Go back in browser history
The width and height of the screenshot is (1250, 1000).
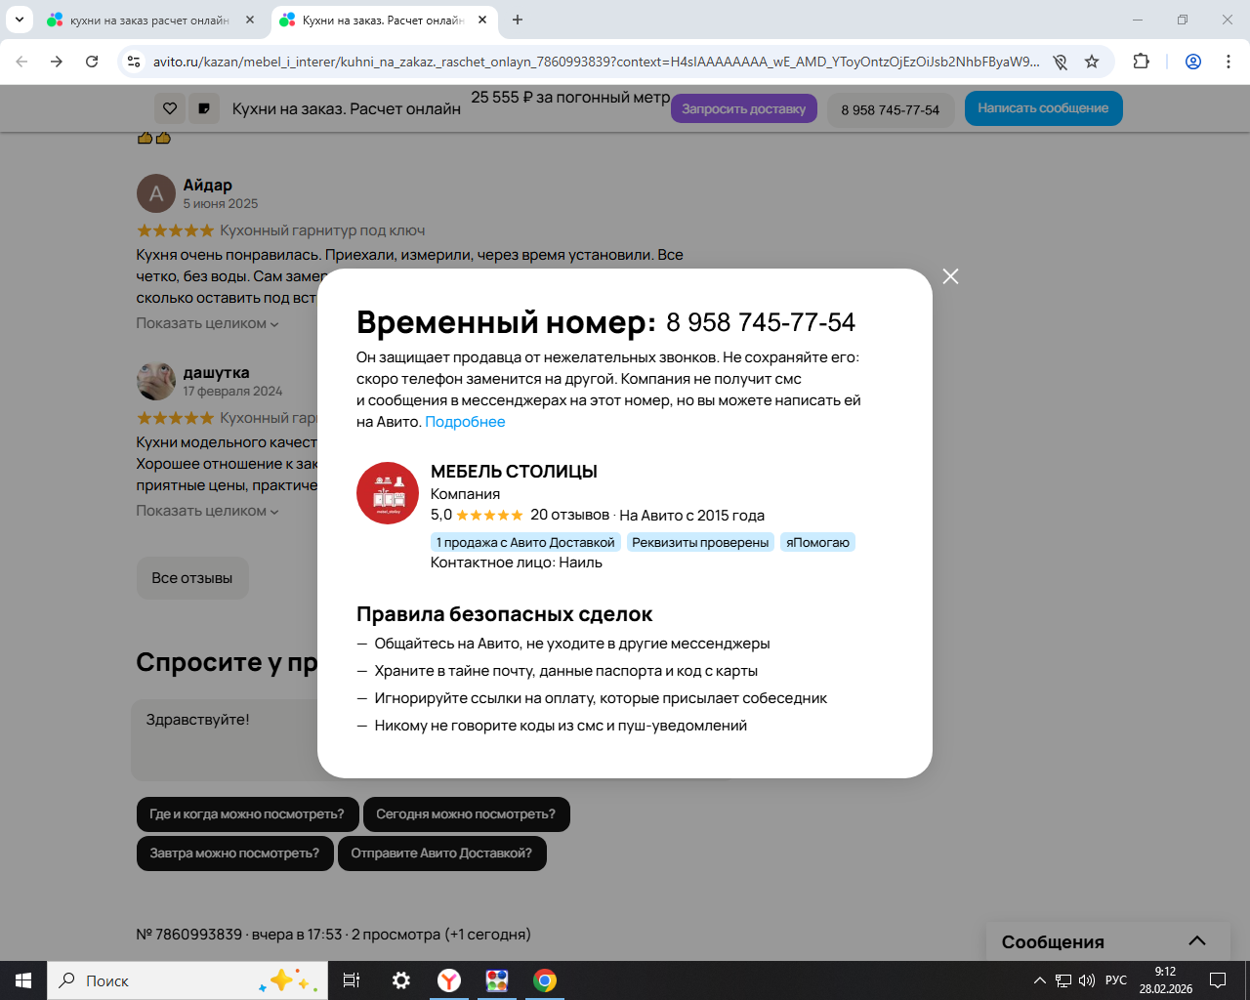click(21, 62)
